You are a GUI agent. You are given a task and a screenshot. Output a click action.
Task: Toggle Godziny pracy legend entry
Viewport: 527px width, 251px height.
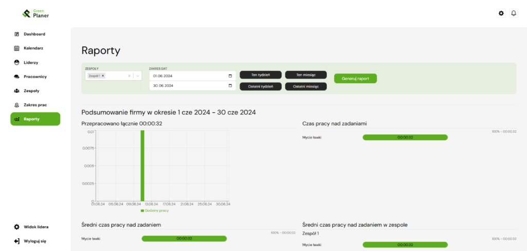pos(154,211)
